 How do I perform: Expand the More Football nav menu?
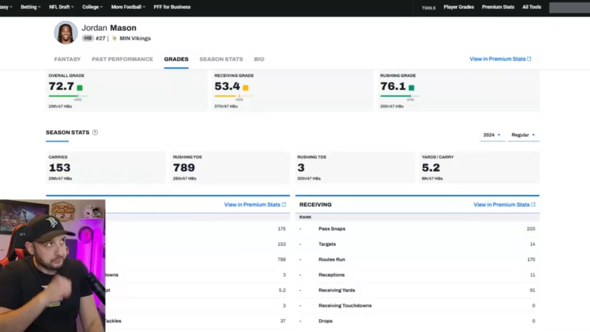coord(128,7)
